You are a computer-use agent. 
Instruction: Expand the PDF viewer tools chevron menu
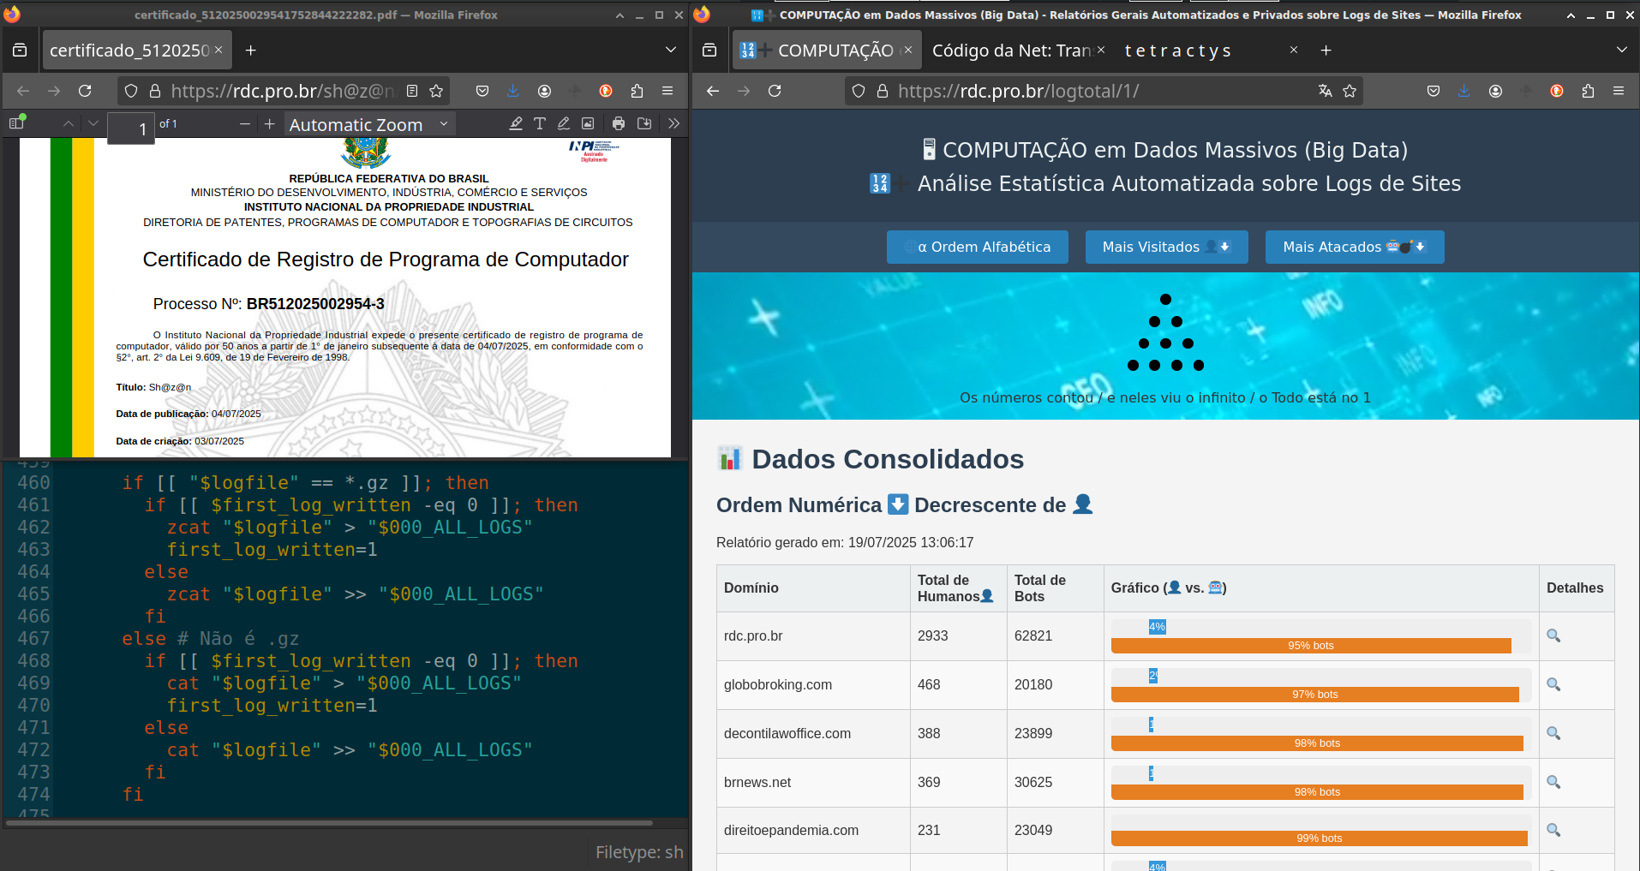click(674, 123)
